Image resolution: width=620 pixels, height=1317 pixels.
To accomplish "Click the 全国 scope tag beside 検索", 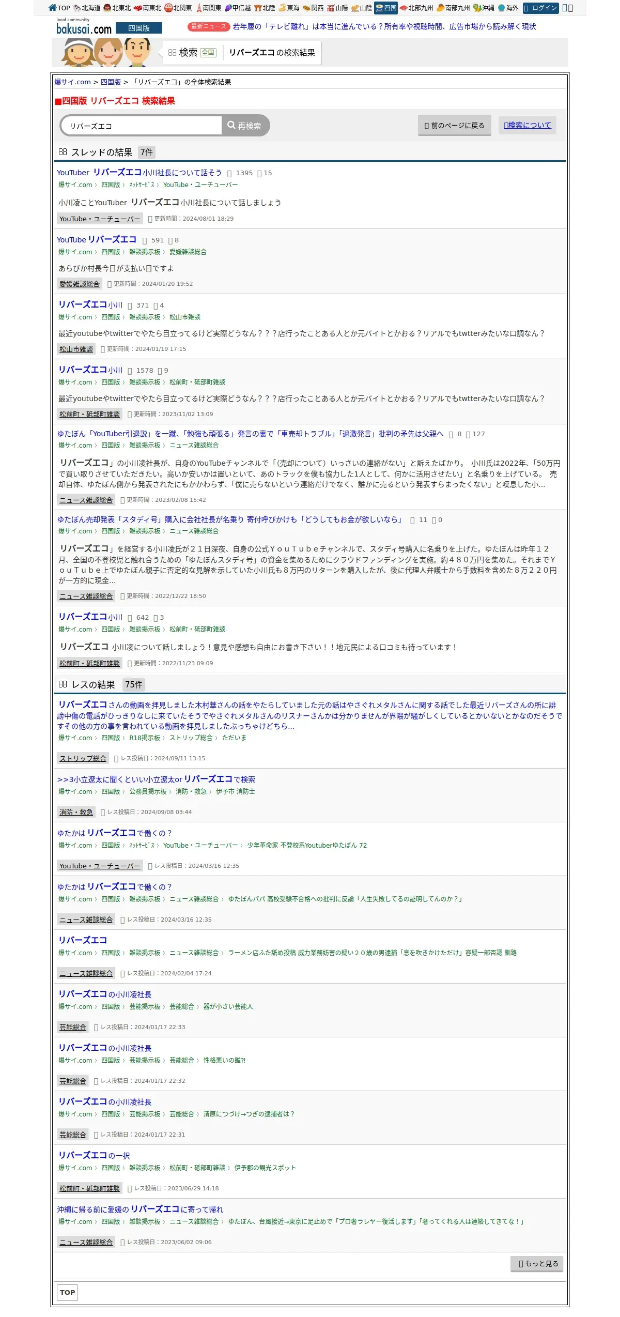I will point(208,52).
